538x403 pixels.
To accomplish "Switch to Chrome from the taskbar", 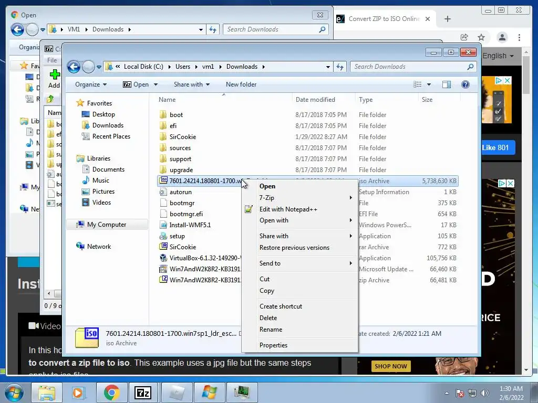I will click(111, 393).
